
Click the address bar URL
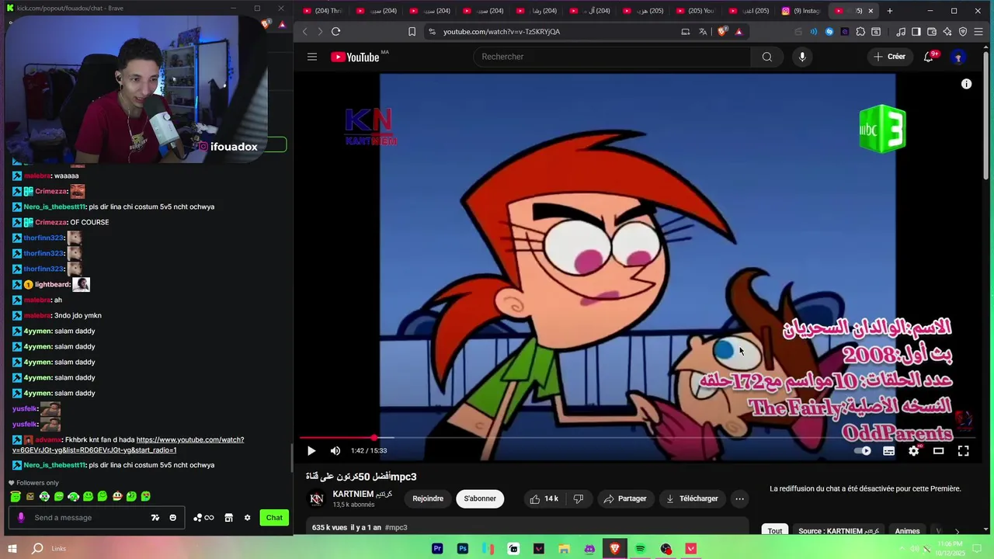[x=502, y=32]
